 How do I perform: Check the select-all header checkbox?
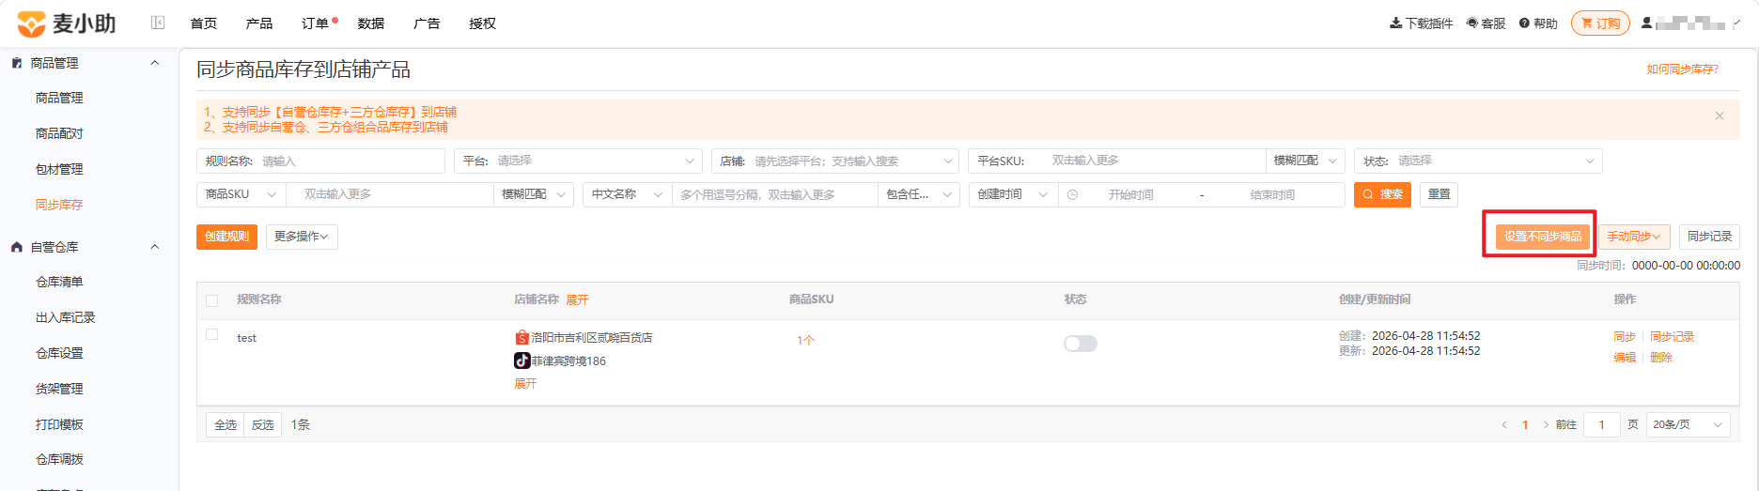[211, 300]
